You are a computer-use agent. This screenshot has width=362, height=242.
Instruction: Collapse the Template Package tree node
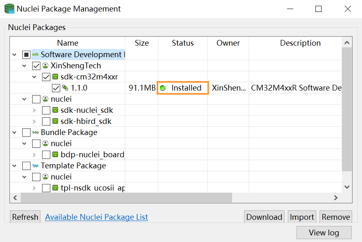14,166
